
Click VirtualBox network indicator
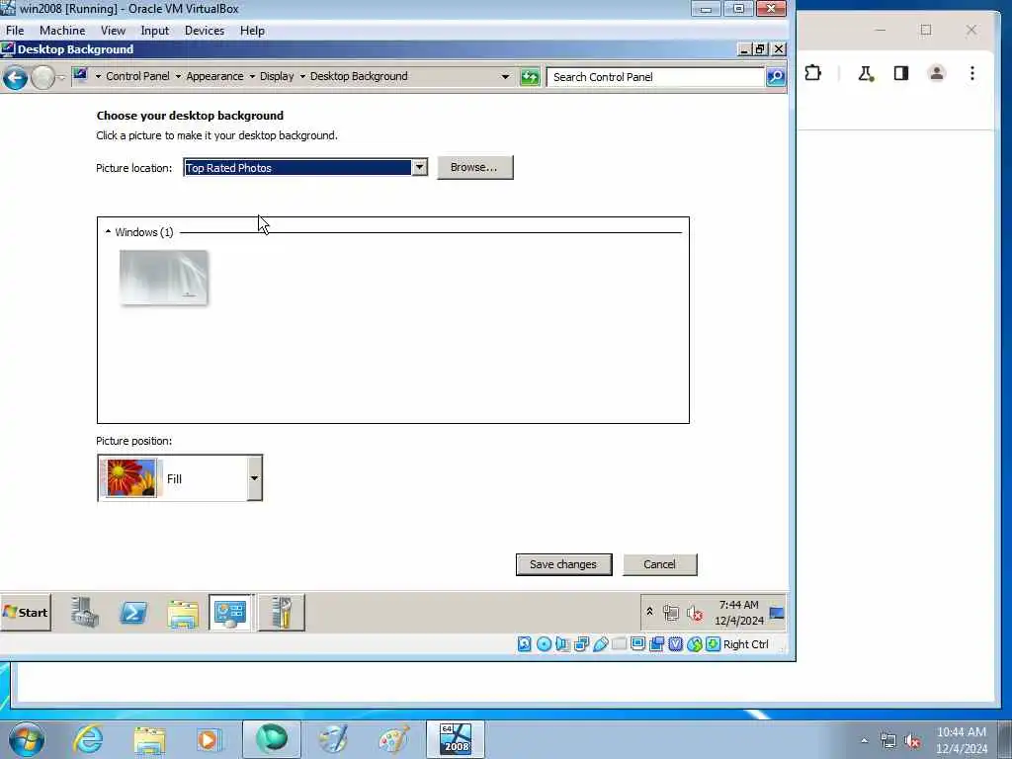(581, 644)
